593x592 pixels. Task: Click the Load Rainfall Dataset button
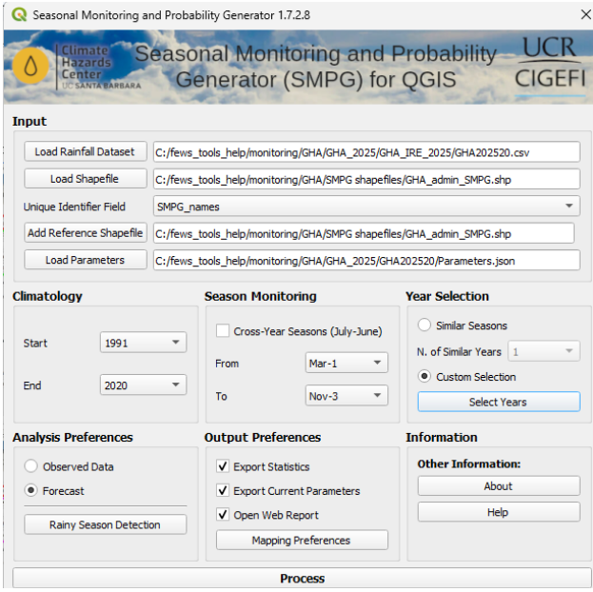(85, 151)
